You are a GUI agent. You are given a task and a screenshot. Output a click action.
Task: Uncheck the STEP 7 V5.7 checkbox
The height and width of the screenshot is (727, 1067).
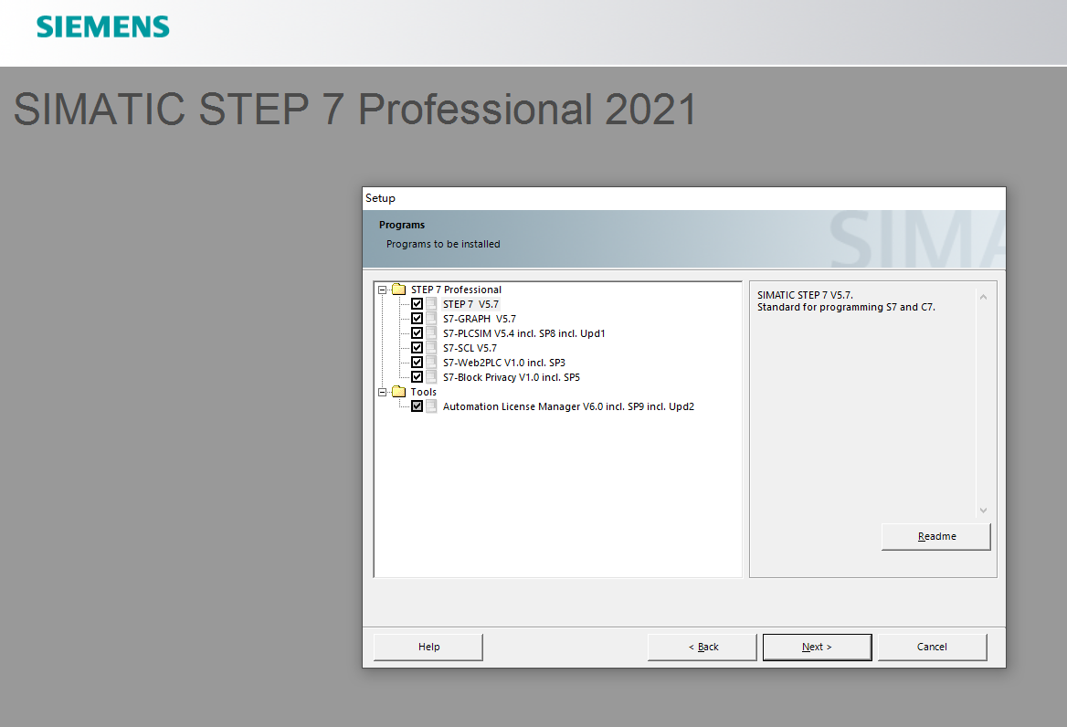pos(417,304)
